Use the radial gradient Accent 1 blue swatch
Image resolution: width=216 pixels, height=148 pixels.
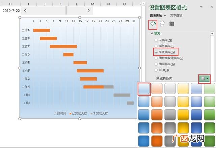[143, 141]
